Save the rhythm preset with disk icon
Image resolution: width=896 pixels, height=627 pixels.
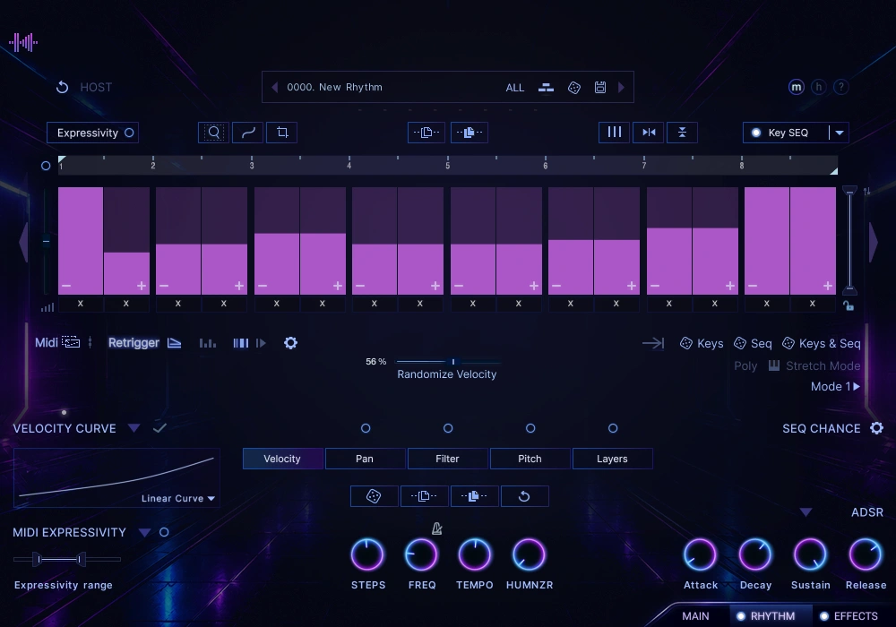pyautogui.click(x=600, y=88)
